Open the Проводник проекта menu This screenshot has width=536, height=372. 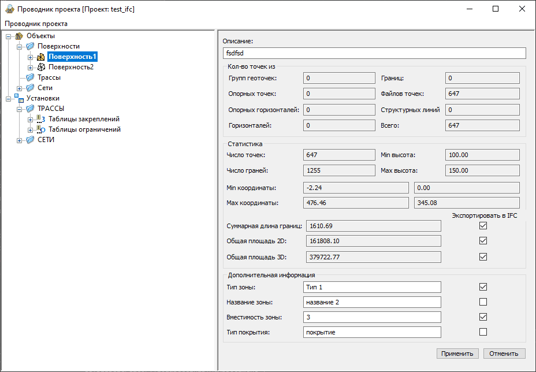(x=36, y=24)
